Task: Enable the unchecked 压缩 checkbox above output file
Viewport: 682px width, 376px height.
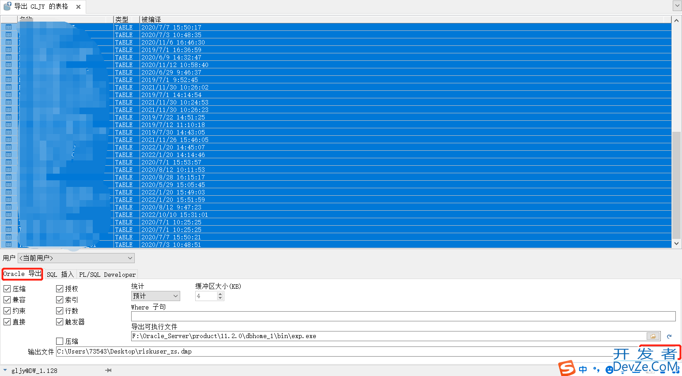Action: [60, 341]
